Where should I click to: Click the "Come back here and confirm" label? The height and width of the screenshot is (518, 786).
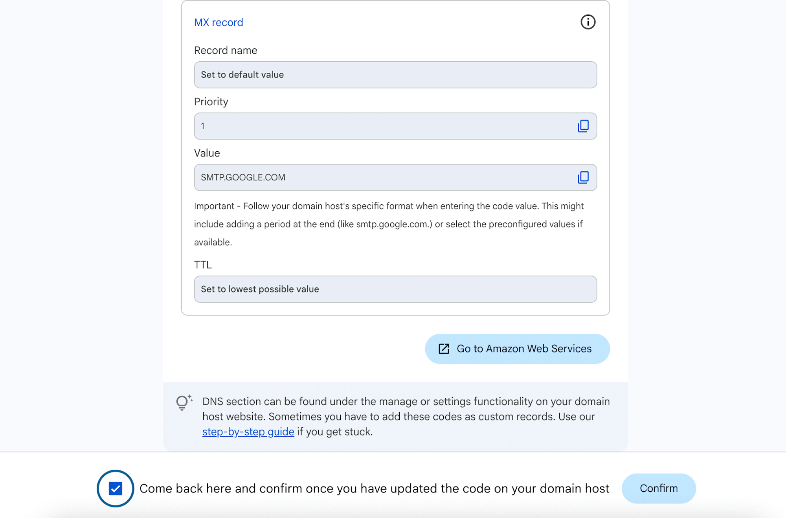(x=374, y=489)
